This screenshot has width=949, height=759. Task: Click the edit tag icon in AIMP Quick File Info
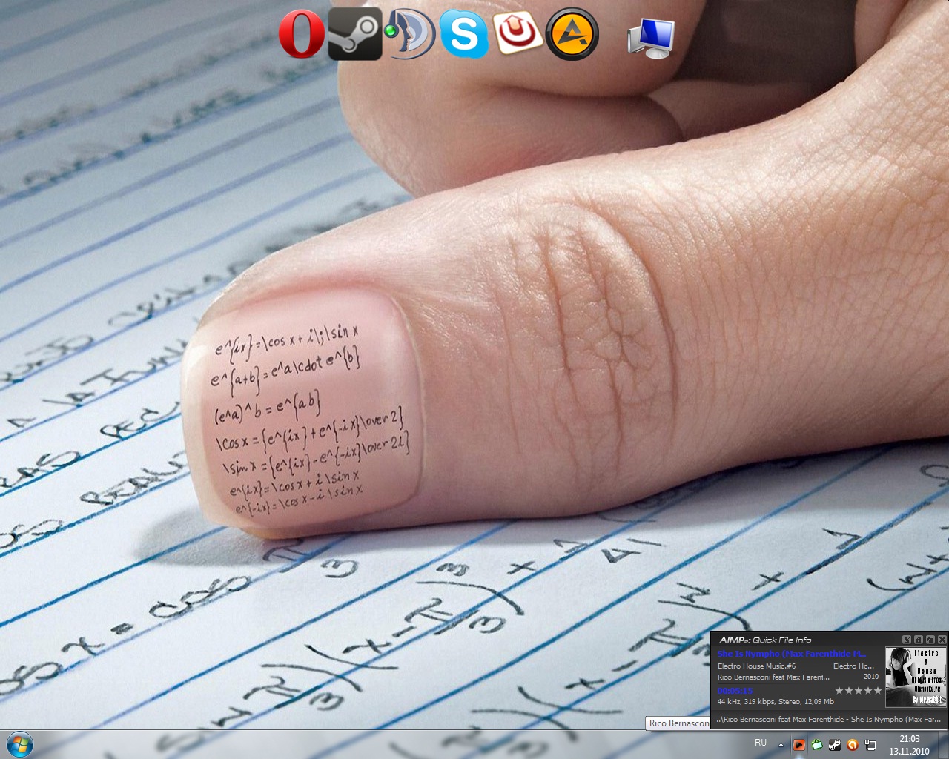coord(907,639)
